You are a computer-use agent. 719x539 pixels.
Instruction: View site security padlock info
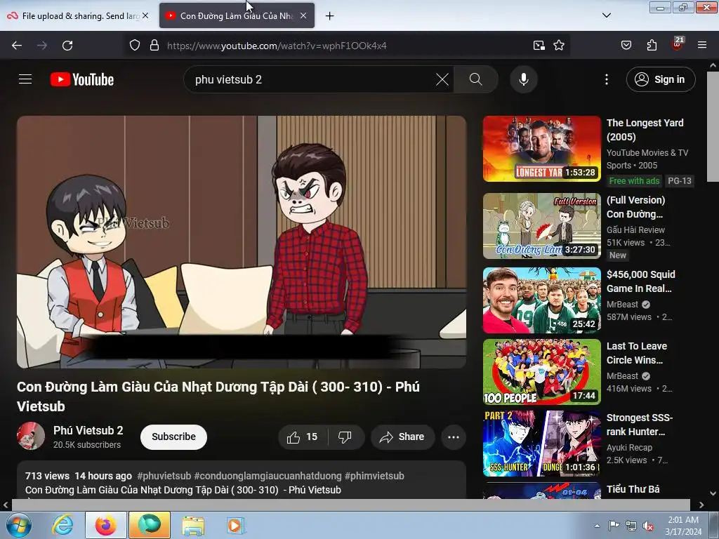click(154, 46)
